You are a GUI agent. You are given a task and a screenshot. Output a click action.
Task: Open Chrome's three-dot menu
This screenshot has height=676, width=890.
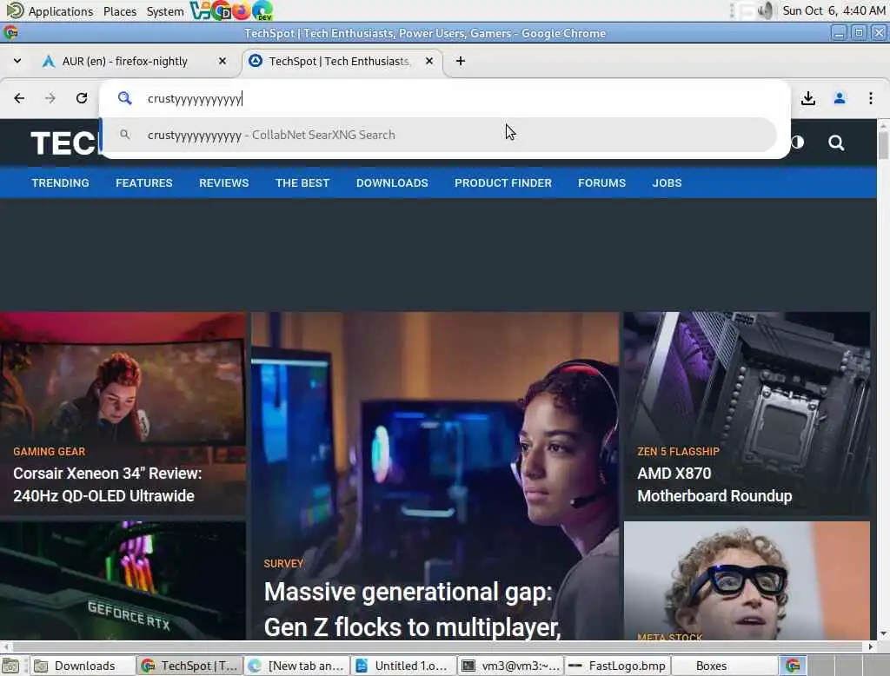click(871, 98)
